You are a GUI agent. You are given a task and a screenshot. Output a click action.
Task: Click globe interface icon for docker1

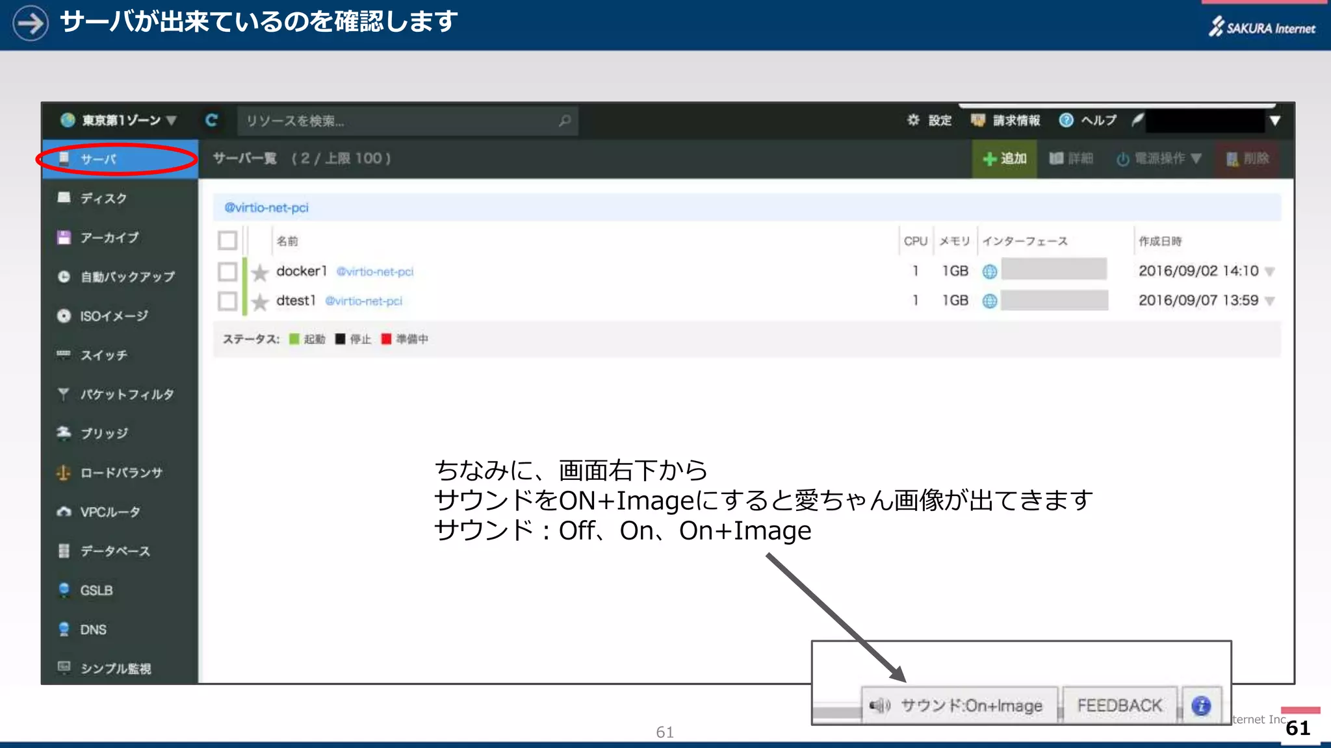tap(989, 271)
